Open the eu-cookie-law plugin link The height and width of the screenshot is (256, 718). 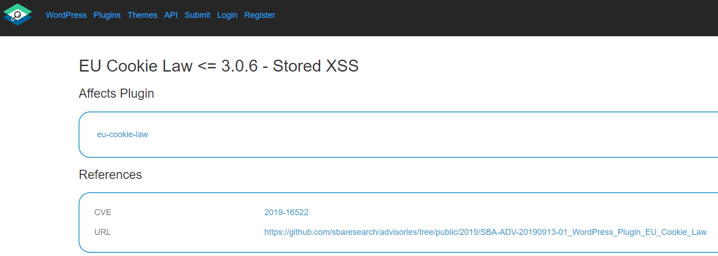[x=123, y=134]
